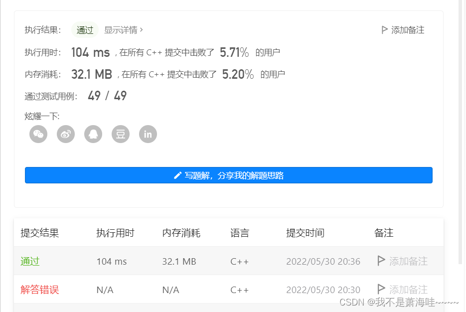Add note for the 2022/05/30 20:36 submission
This screenshot has width=466, height=312.
point(408,261)
